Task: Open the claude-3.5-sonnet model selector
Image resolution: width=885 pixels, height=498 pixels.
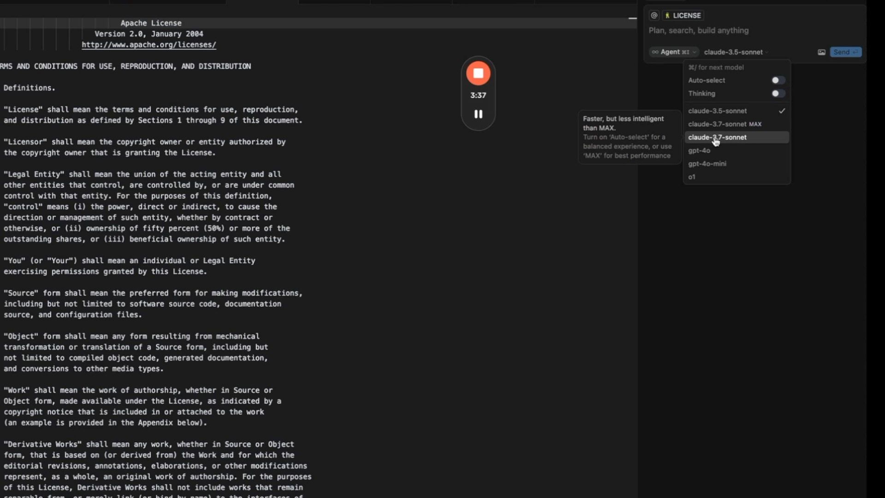Action: point(736,52)
